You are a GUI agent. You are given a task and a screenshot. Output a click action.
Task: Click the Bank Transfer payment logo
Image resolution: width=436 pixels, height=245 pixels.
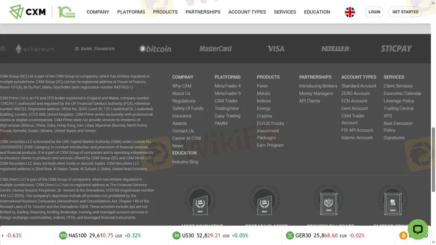point(95,48)
